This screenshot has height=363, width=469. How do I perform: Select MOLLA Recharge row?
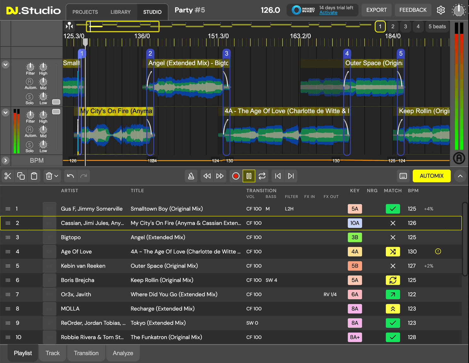(x=231, y=309)
